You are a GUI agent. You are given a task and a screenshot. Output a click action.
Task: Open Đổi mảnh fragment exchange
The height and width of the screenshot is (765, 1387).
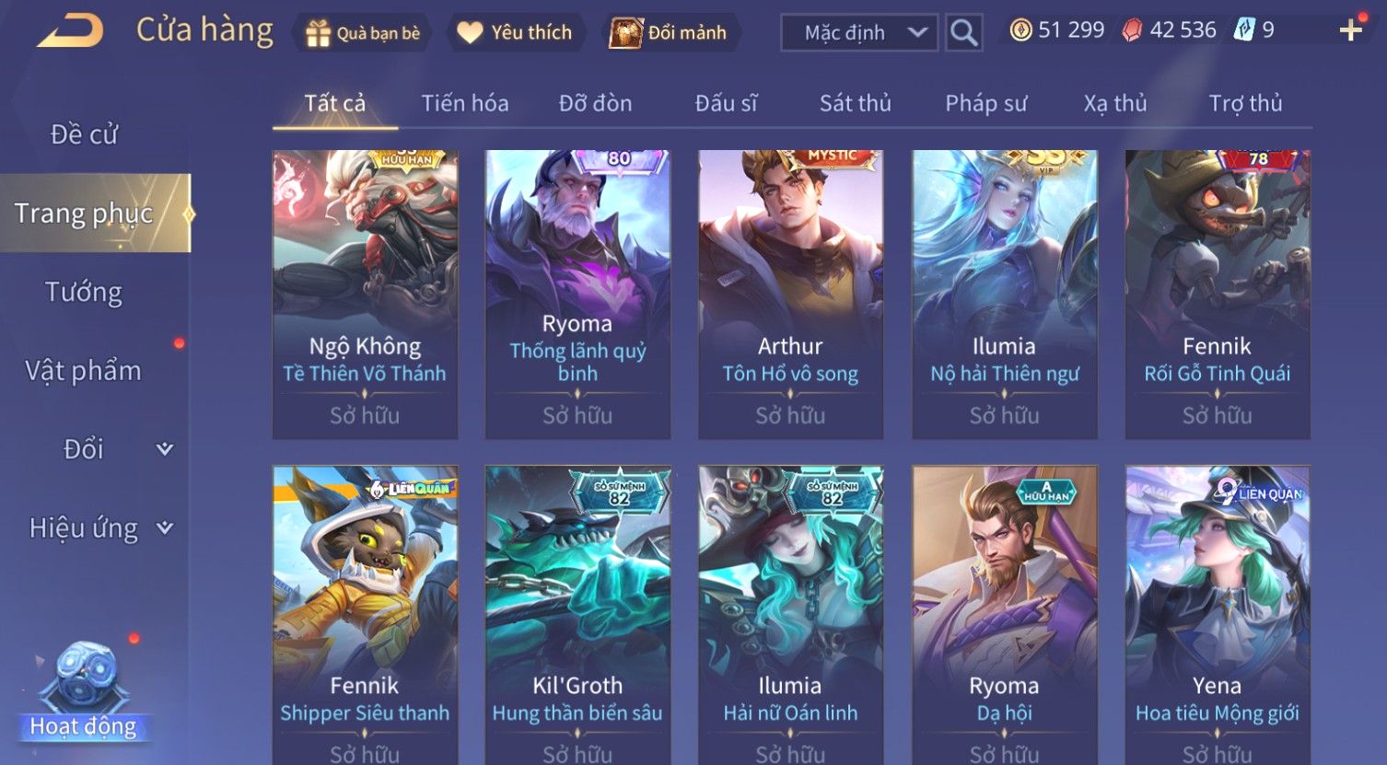point(670,33)
